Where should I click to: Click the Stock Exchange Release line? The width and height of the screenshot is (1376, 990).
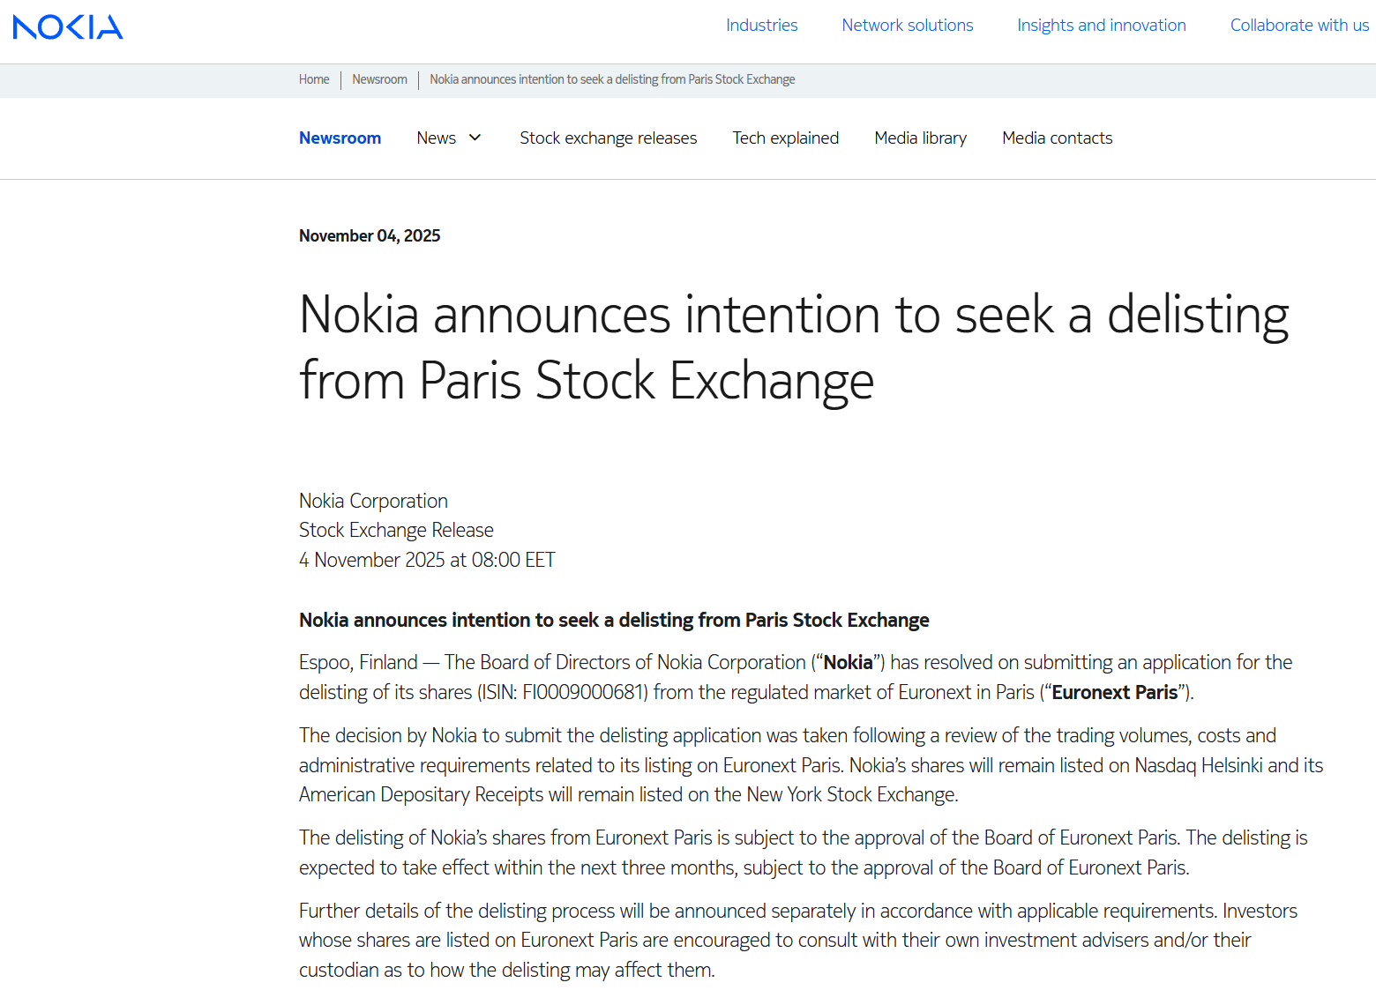[x=396, y=531]
